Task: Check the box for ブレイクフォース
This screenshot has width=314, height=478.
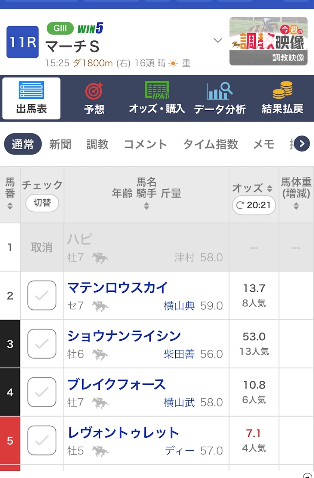Action: [42, 392]
